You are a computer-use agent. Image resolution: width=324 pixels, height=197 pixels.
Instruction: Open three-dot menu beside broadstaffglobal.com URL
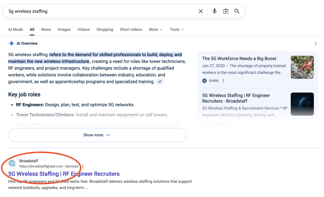point(83,166)
